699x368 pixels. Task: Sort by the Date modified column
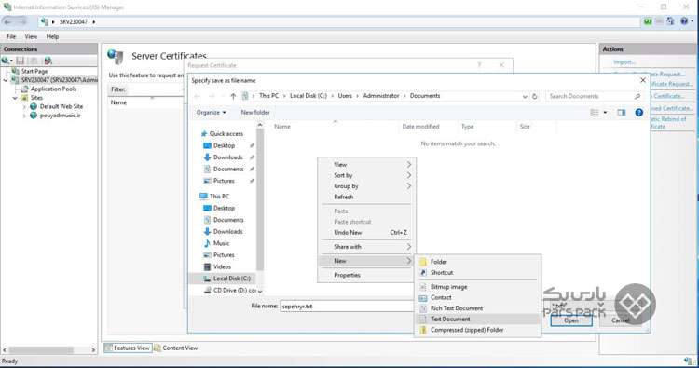420,127
